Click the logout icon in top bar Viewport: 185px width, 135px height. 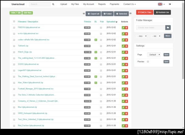point(170,4)
